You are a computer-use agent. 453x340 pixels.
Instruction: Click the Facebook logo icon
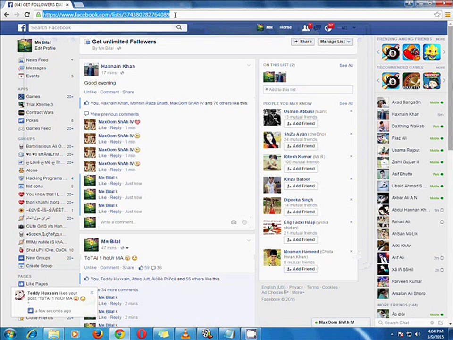(22, 28)
